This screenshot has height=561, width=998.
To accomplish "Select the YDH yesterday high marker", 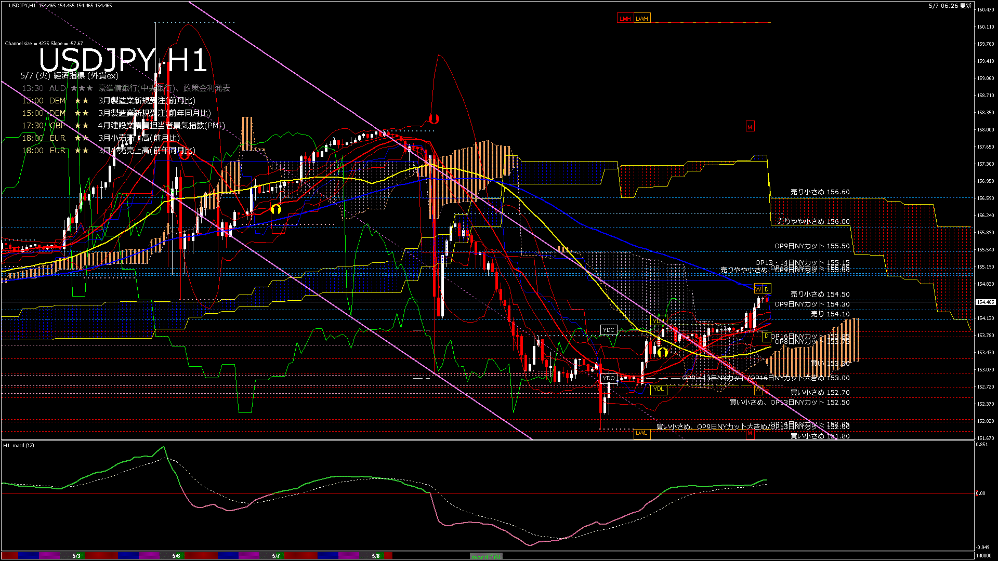I will (659, 320).
